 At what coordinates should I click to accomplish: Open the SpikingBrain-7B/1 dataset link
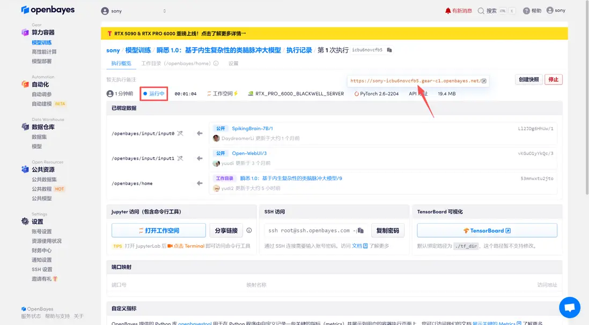253,129
